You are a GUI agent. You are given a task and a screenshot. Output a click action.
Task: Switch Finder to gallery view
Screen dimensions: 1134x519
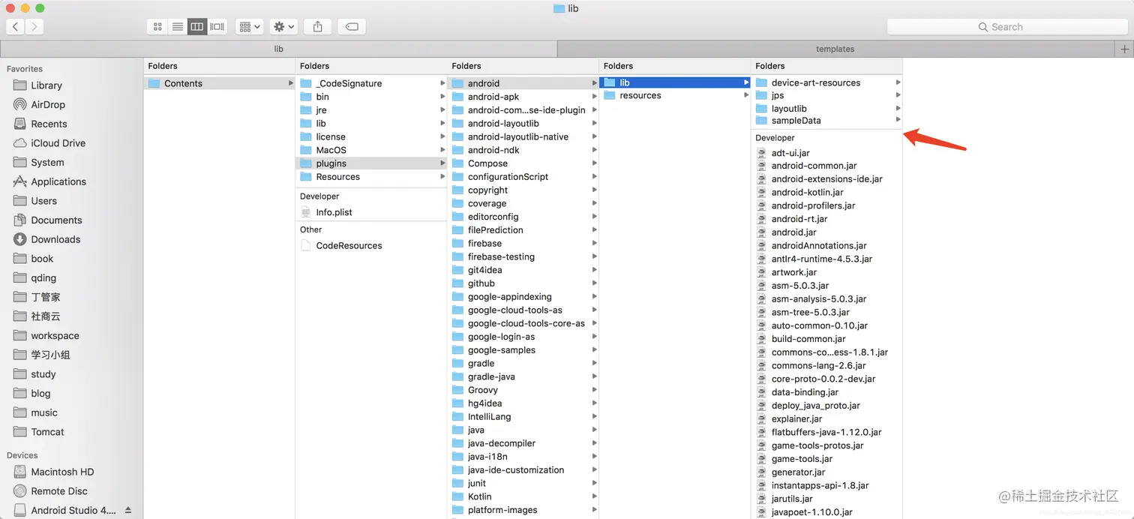click(x=217, y=27)
